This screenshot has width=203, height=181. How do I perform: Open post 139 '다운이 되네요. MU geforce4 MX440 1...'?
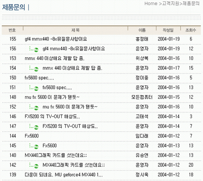tap(64, 175)
